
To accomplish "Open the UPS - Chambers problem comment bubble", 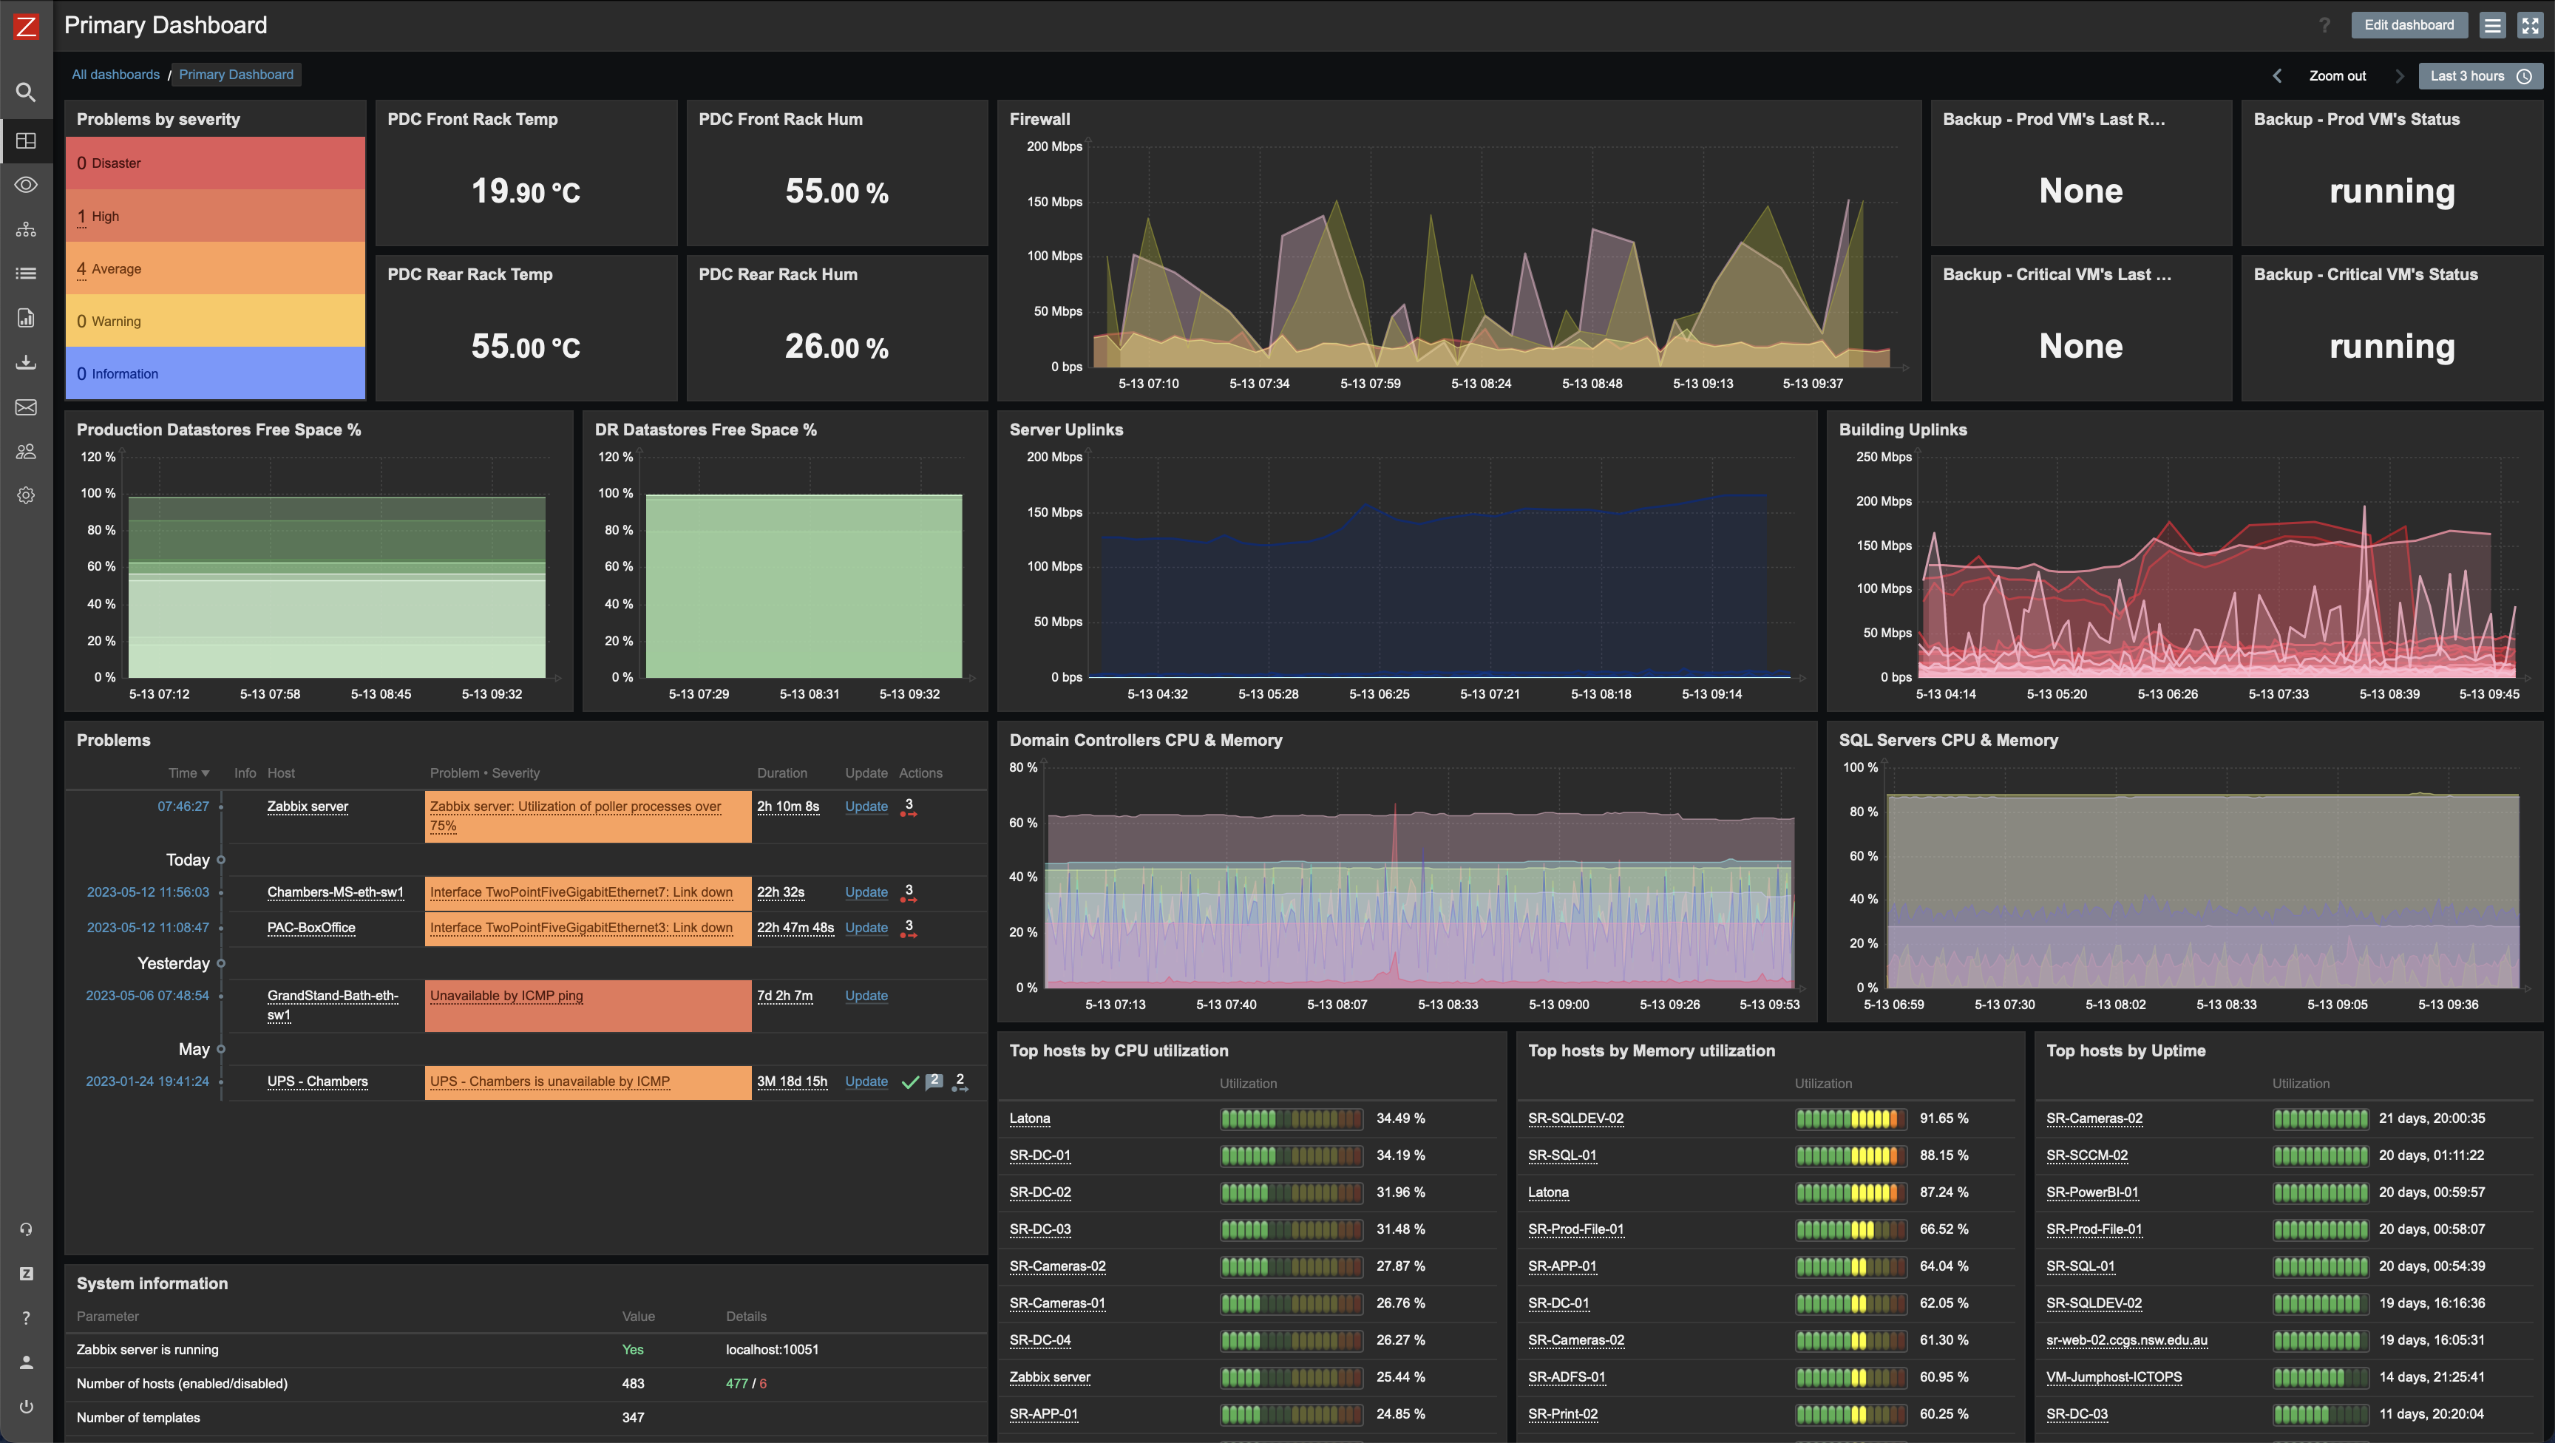I will pyautogui.click(x=933, y=1081).
